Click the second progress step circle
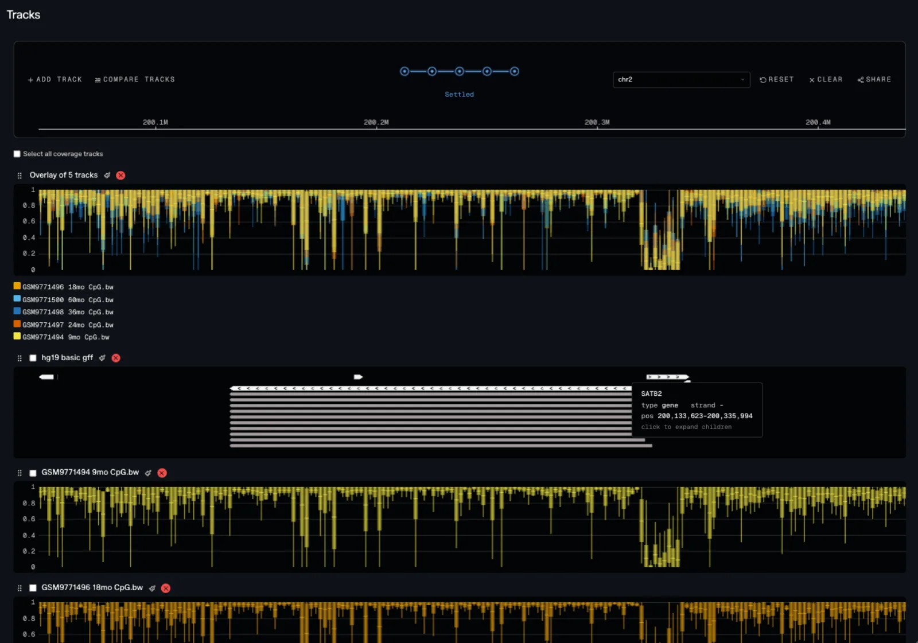The width and height of the screenshot is (918, 643). tap(432, 72)
